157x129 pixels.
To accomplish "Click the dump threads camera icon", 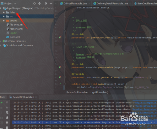I will [x=2, y=118].
